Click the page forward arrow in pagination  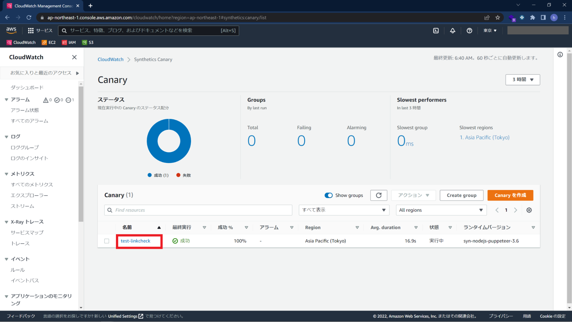[x=515, y=210]
